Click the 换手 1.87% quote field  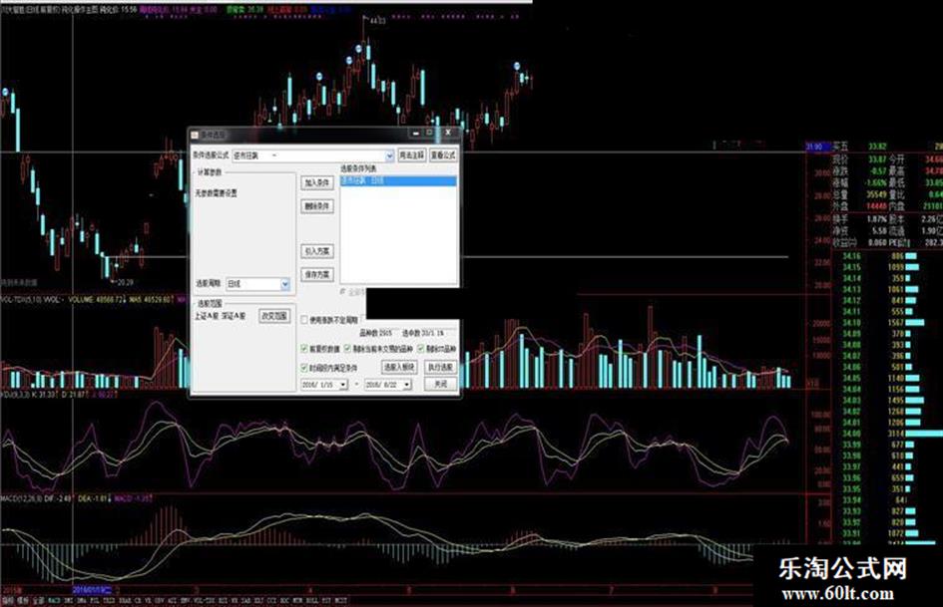click(x=860, y=219)
